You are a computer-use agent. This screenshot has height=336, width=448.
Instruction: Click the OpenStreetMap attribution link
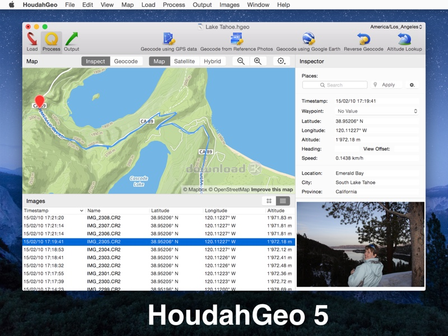tap(229, 189)
